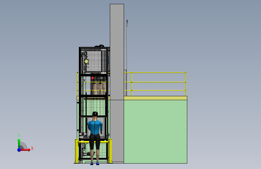Click the red X axis arrow of the triad
The height and width of the screenshot is (169, 261).
[26, 150]
